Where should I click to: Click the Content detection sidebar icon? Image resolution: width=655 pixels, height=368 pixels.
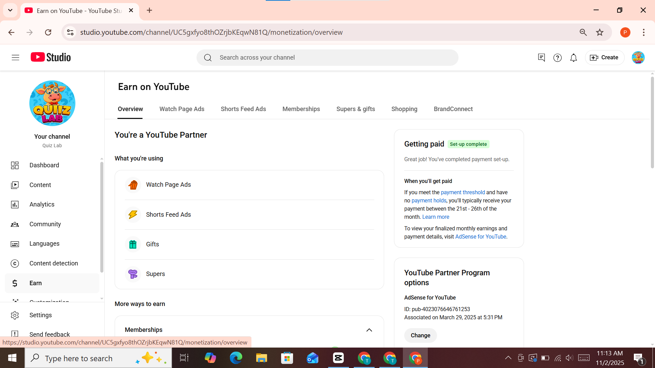15,263
